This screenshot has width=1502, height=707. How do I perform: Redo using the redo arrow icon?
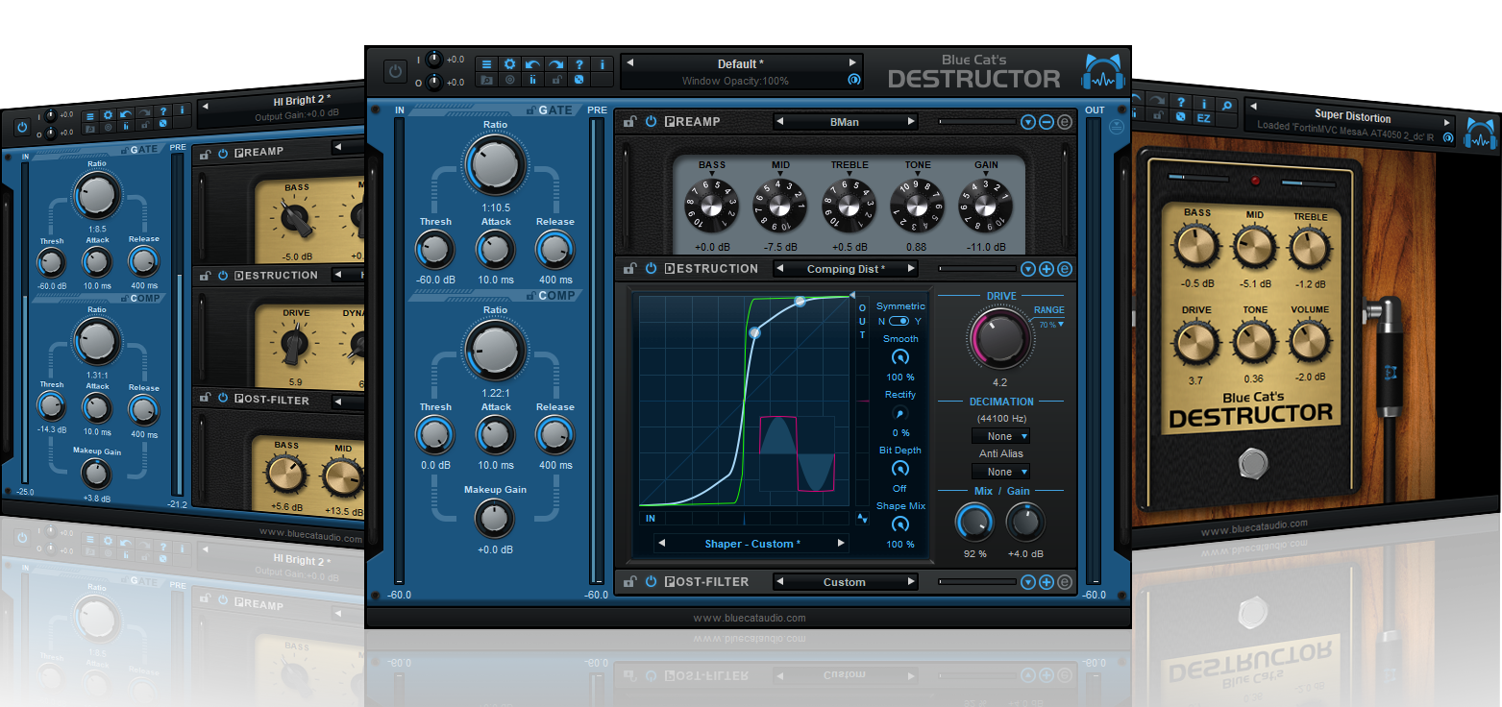coord(557,63)
